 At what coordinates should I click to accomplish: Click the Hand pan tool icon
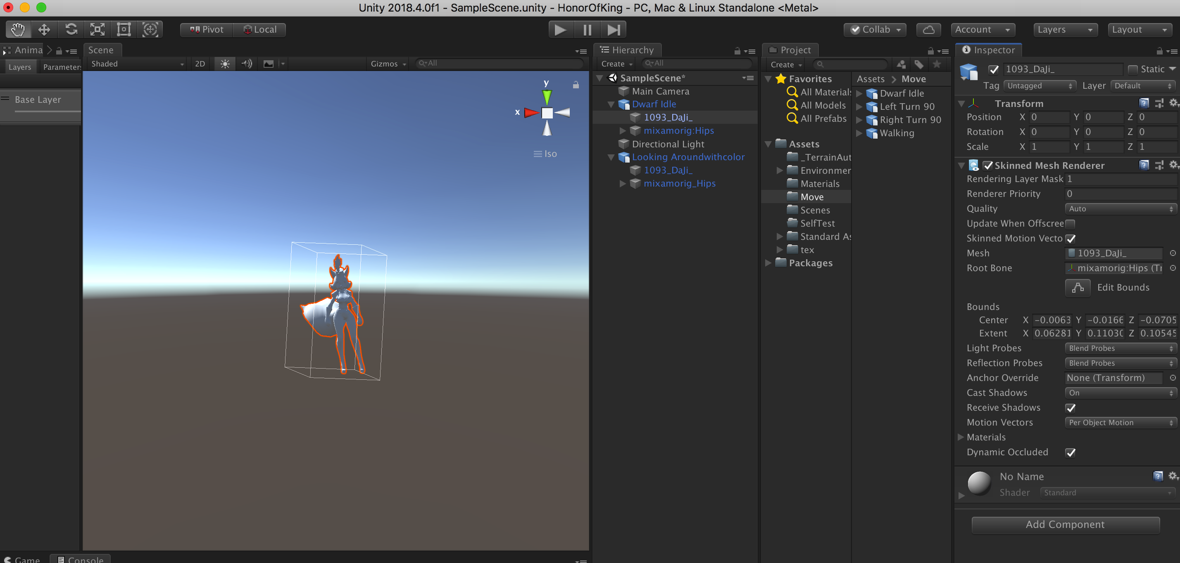16,28
